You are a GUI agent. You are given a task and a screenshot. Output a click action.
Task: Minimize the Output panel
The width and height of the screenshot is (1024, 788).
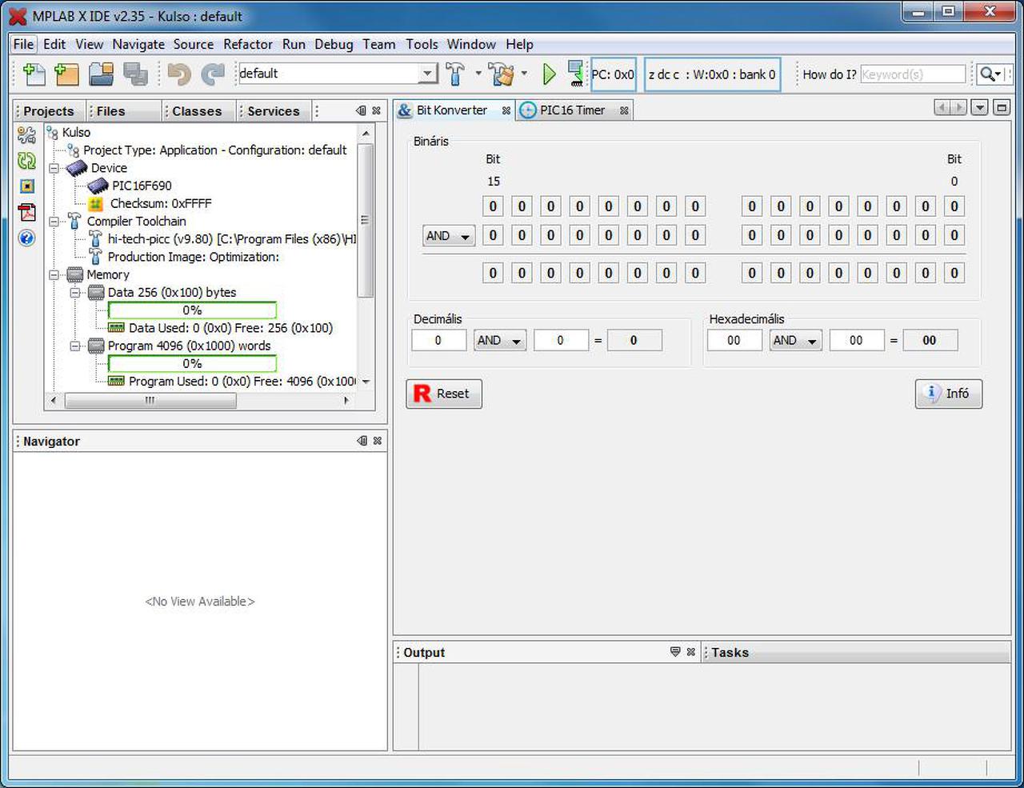pos(675,652)
